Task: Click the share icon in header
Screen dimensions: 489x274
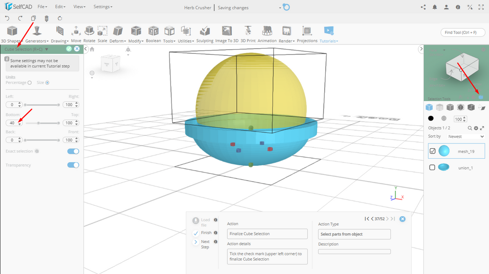Action: coord(423,7)
